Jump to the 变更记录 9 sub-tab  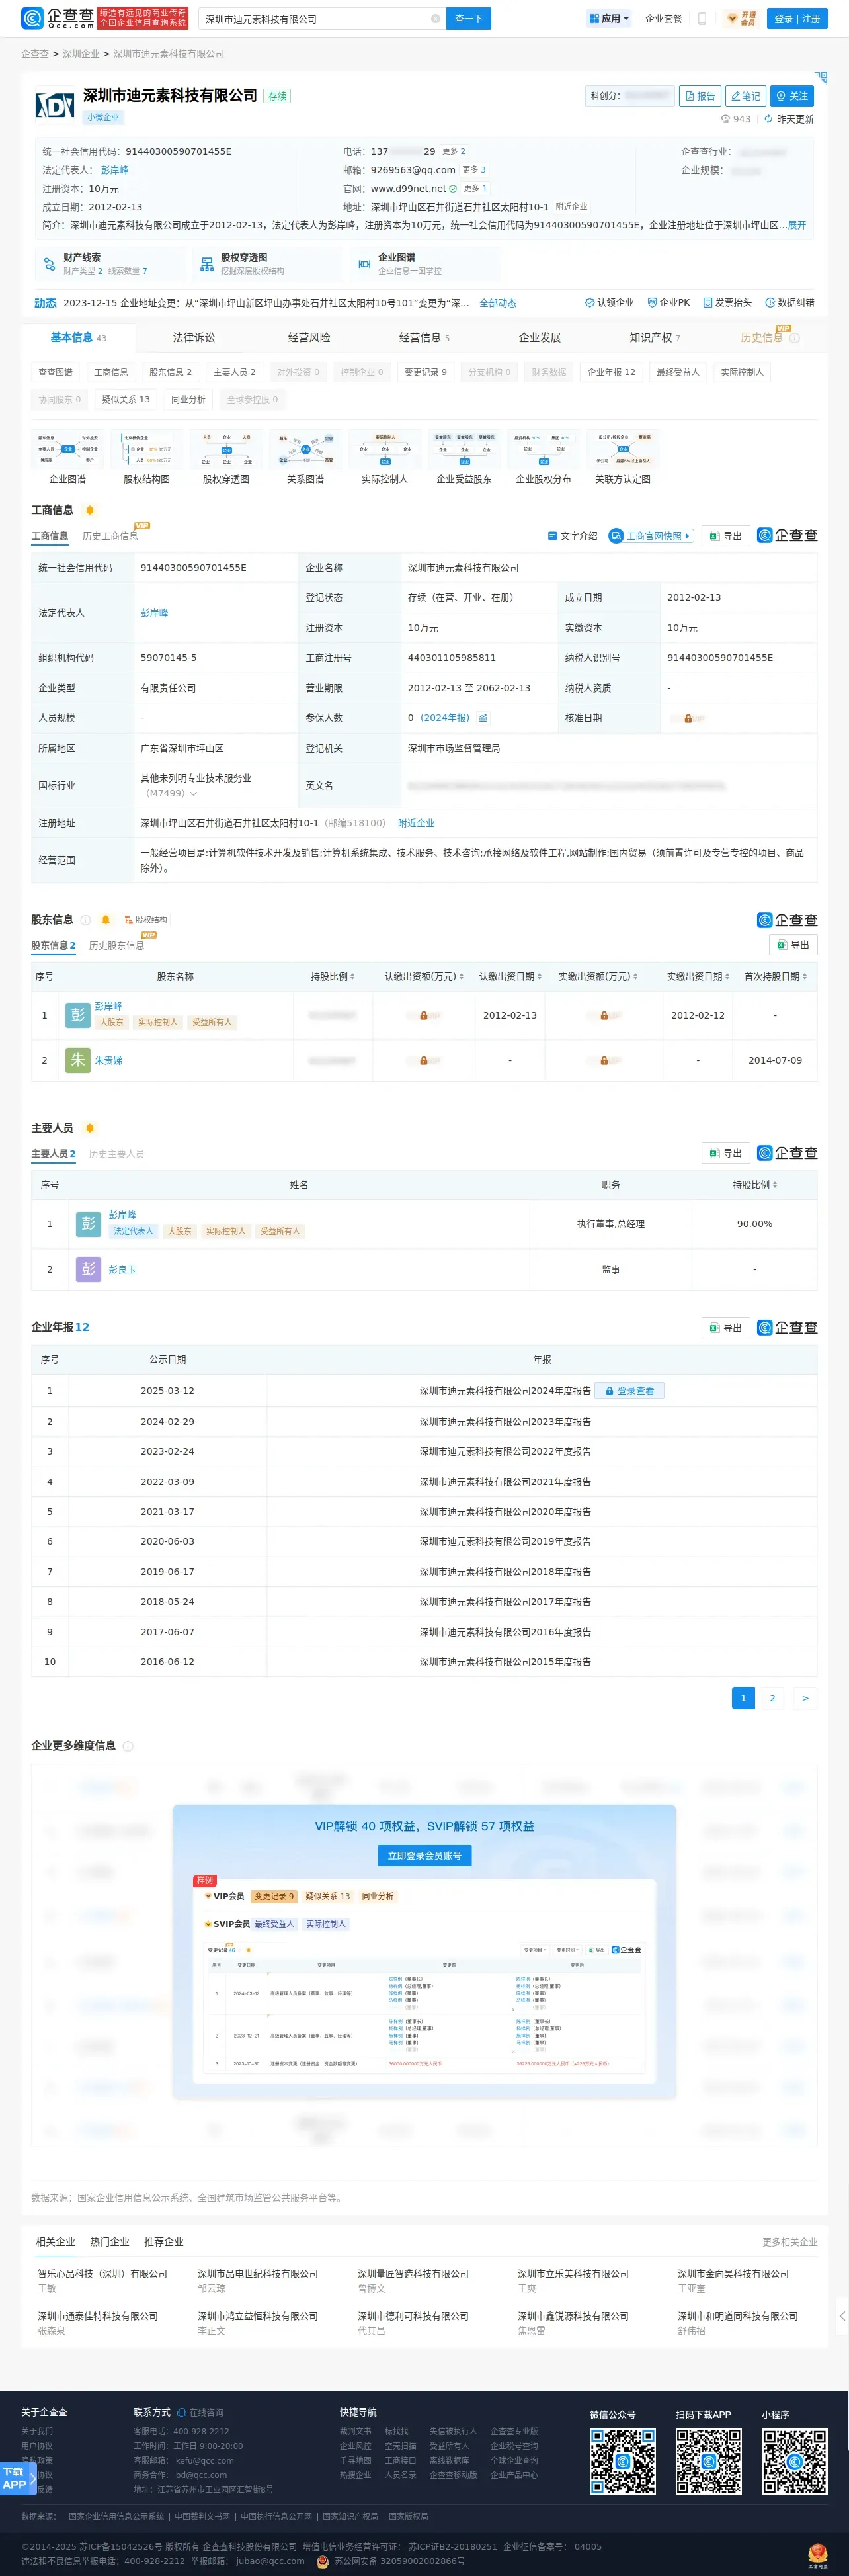[x=426, y=372]
